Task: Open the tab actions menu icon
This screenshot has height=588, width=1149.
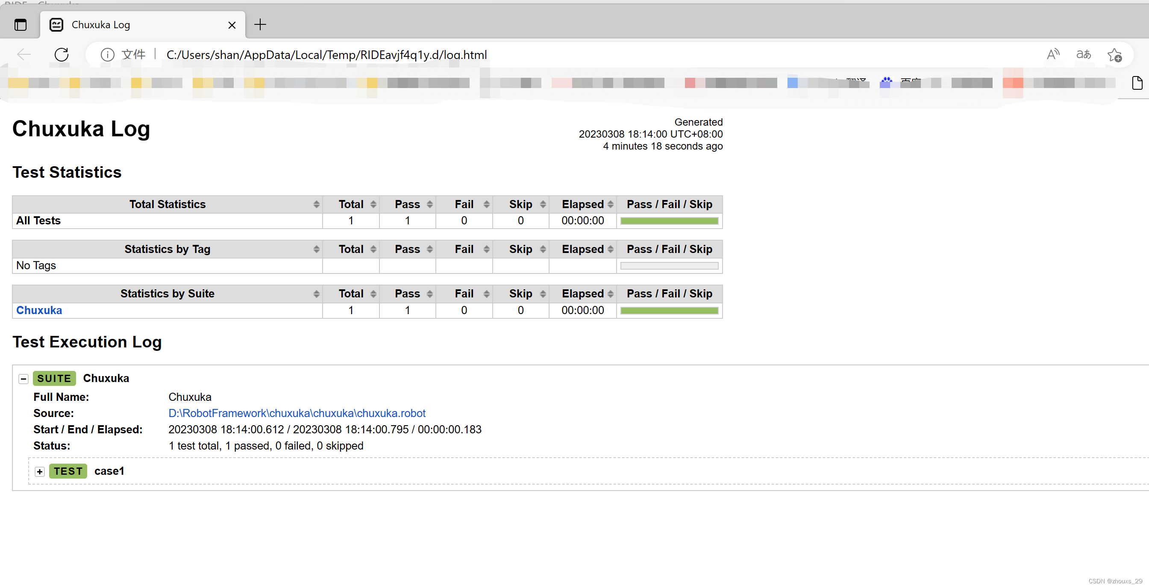Action: point(21,24)
